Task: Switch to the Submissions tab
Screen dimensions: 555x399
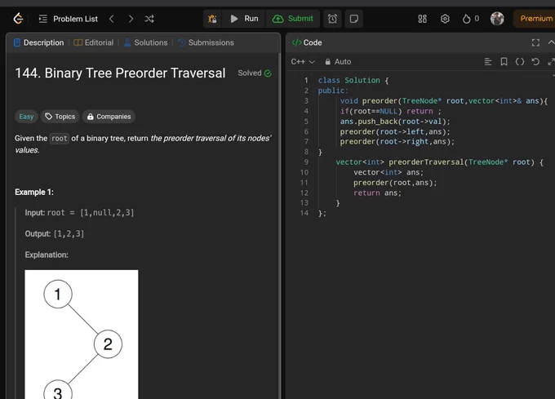Action: click(206, 42)
